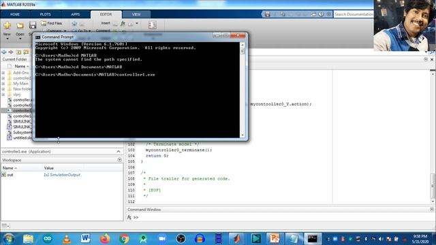Click the quick access Save icon
This screenshot has width=436, height=245.
[267, 14]
